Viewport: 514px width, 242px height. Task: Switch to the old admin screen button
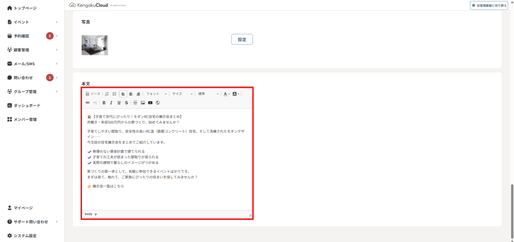(x=489, y=5)
